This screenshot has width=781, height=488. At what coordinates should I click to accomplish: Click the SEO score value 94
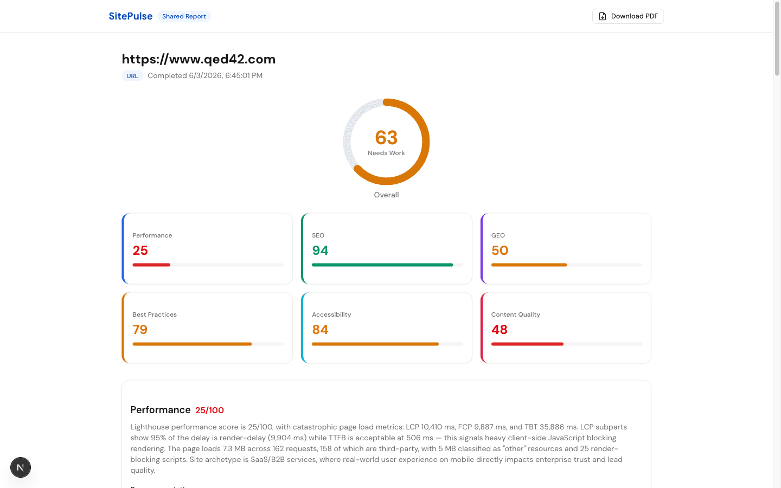pos(320,251)
